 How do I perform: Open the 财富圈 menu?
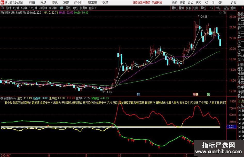[92, 3]
